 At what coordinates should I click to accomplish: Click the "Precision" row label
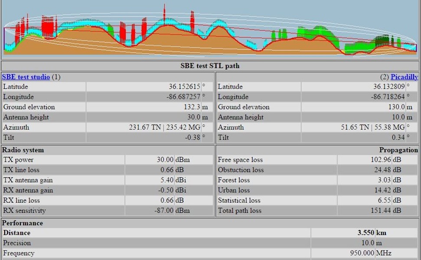tap(17, 243)
